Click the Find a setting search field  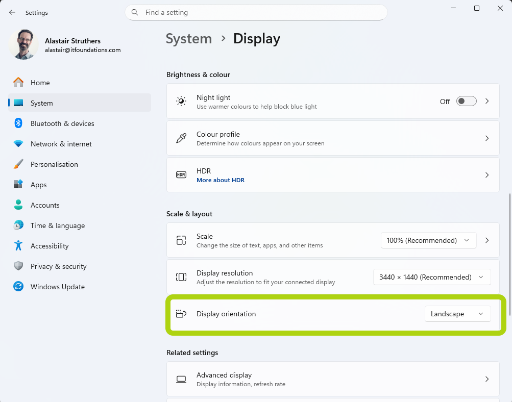[255, 12]
